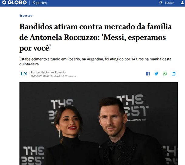This screenshot has height=165, width=185.
Task: Click the 02/03/2023 11h03 publication date
Action: (40, 76)
